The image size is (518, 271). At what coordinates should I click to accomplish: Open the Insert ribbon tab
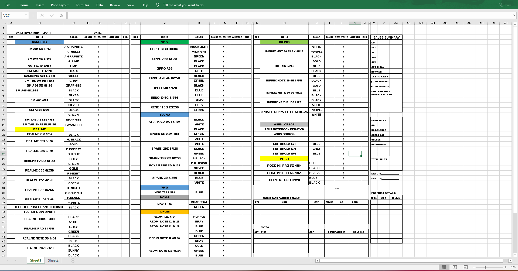coord(40,5)
